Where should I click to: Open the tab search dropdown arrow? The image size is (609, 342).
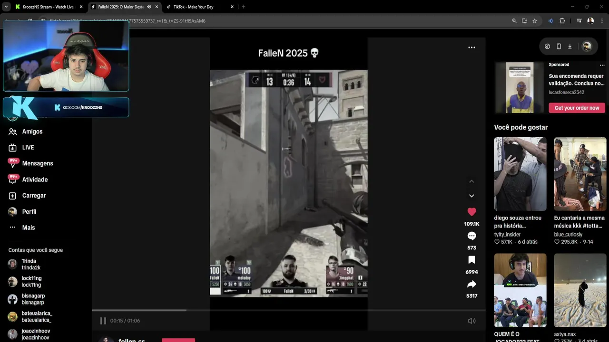(6, 7)
